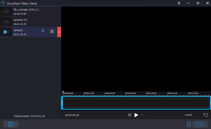
Task: Click the Joyoshare logo icon
Action: pyautogui.click(x=4, y=3)
